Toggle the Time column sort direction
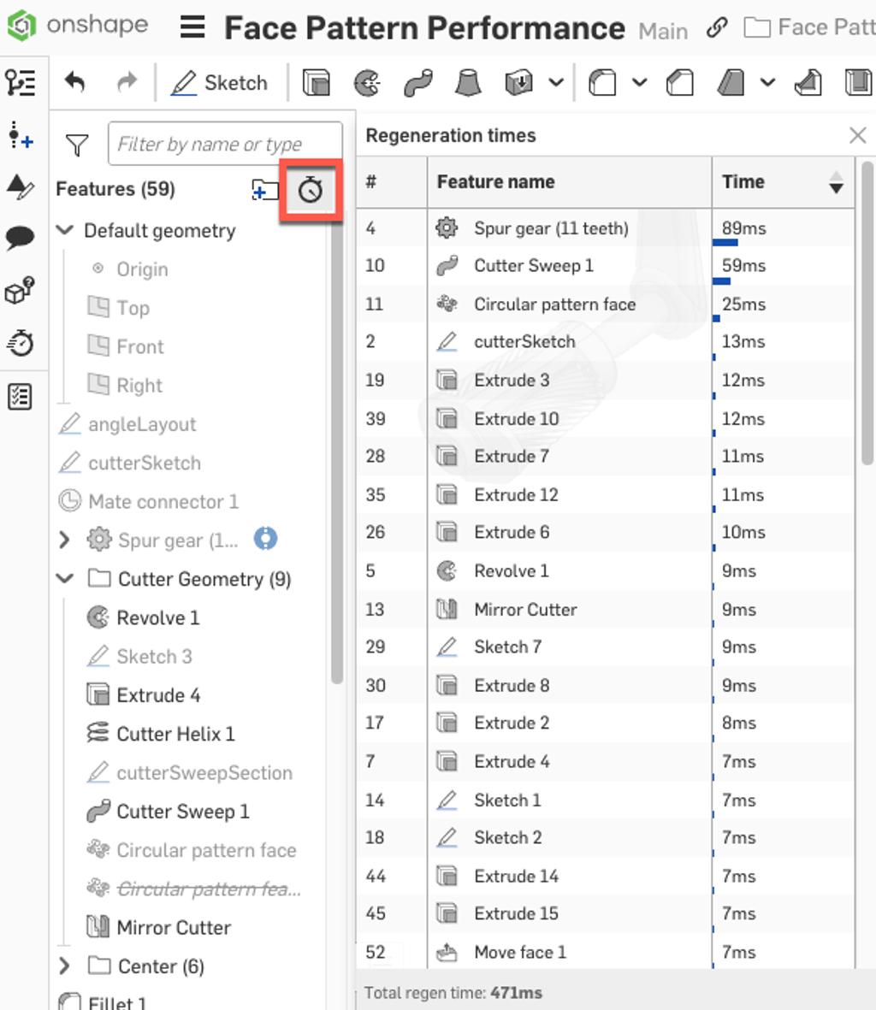 (x=834, y=182)
